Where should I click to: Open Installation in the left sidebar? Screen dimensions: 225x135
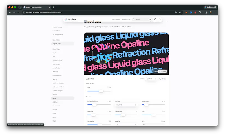pyautogui.click(x=56, y=31)
